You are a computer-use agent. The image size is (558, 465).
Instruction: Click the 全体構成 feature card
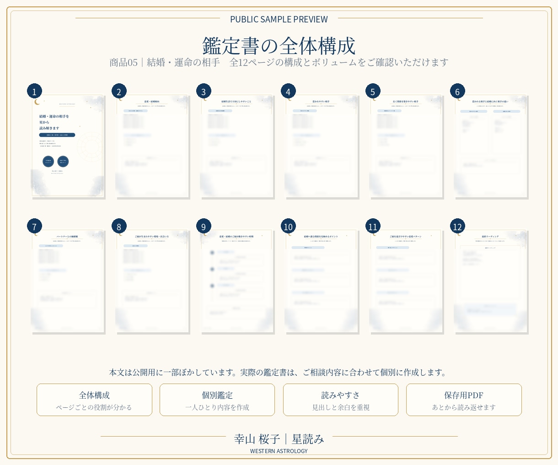(x=94, y=400)
